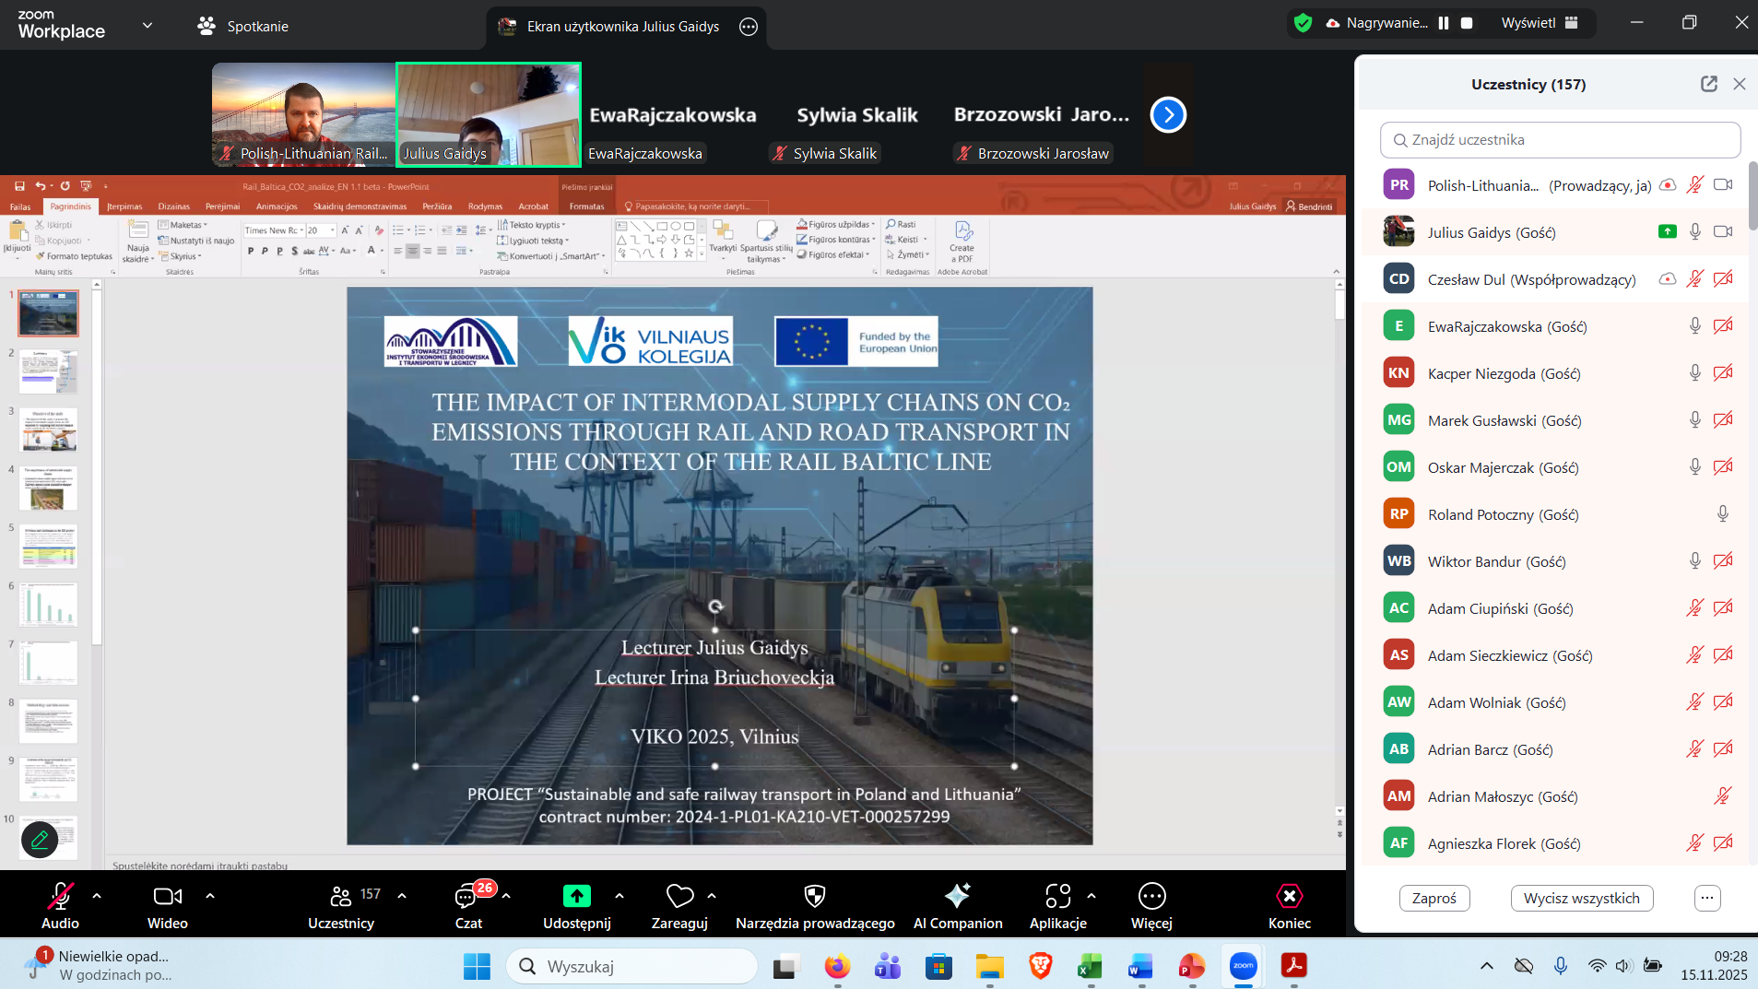
Task: Click the Wycisz wszystkich button
Action: tap(1581, 898)
